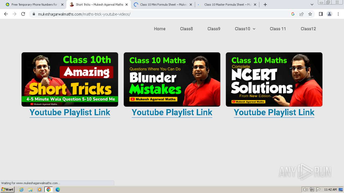Select the Chrome taskbar icon
Viewport: 344px width, 193px height.
49,190
